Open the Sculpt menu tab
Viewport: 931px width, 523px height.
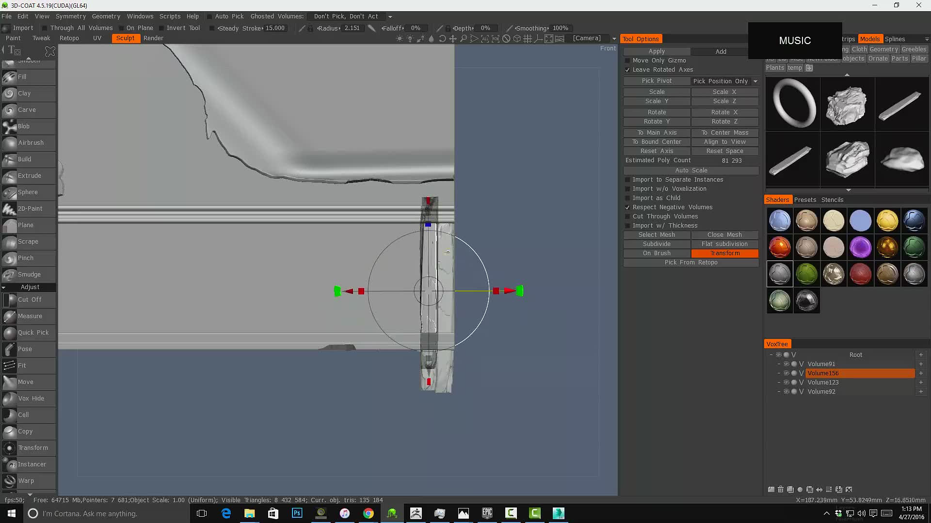click(125, 38)
